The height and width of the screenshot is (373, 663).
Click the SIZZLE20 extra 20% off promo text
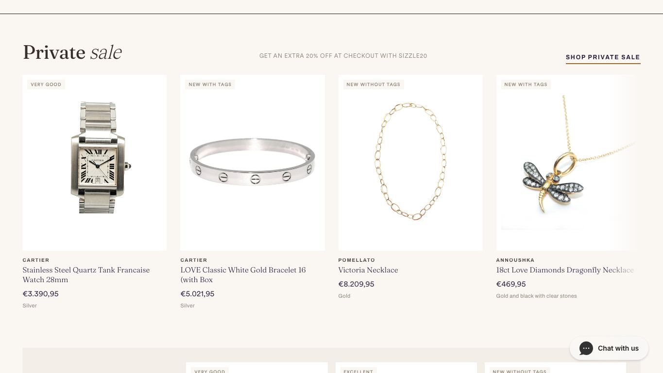point(343,56)
